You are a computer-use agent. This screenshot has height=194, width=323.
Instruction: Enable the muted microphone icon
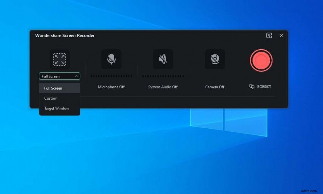click(x=111, y=60)
